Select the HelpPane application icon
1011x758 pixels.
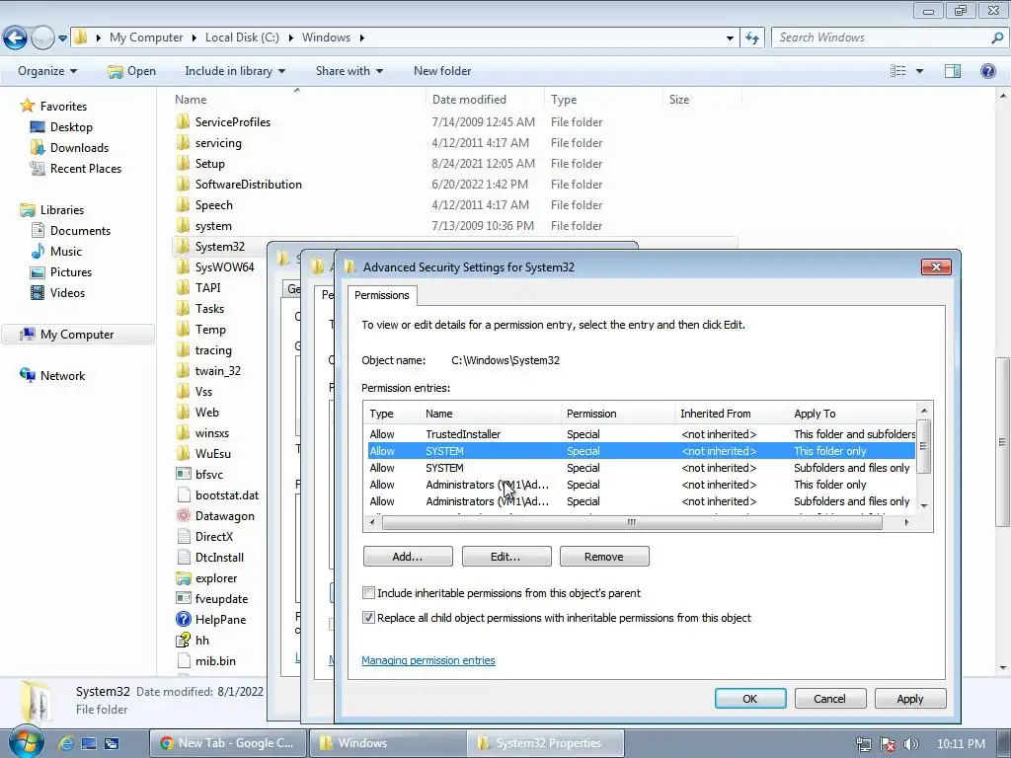pos(183,620)
